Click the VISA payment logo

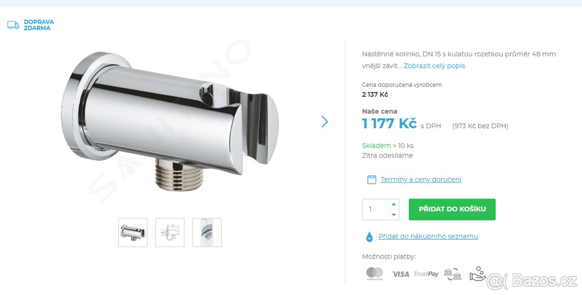pyautogui.click(x=401, y=274)
